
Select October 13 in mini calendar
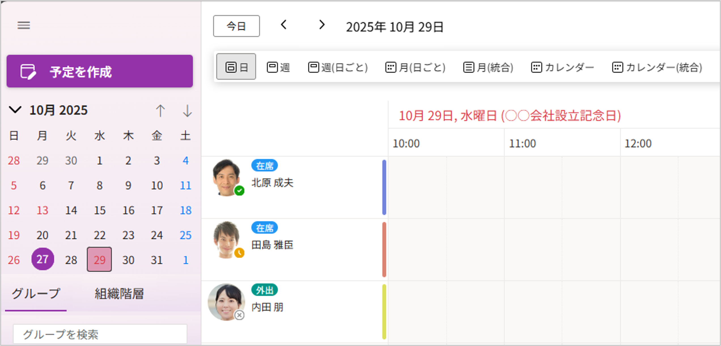click(x=43, y=210)
